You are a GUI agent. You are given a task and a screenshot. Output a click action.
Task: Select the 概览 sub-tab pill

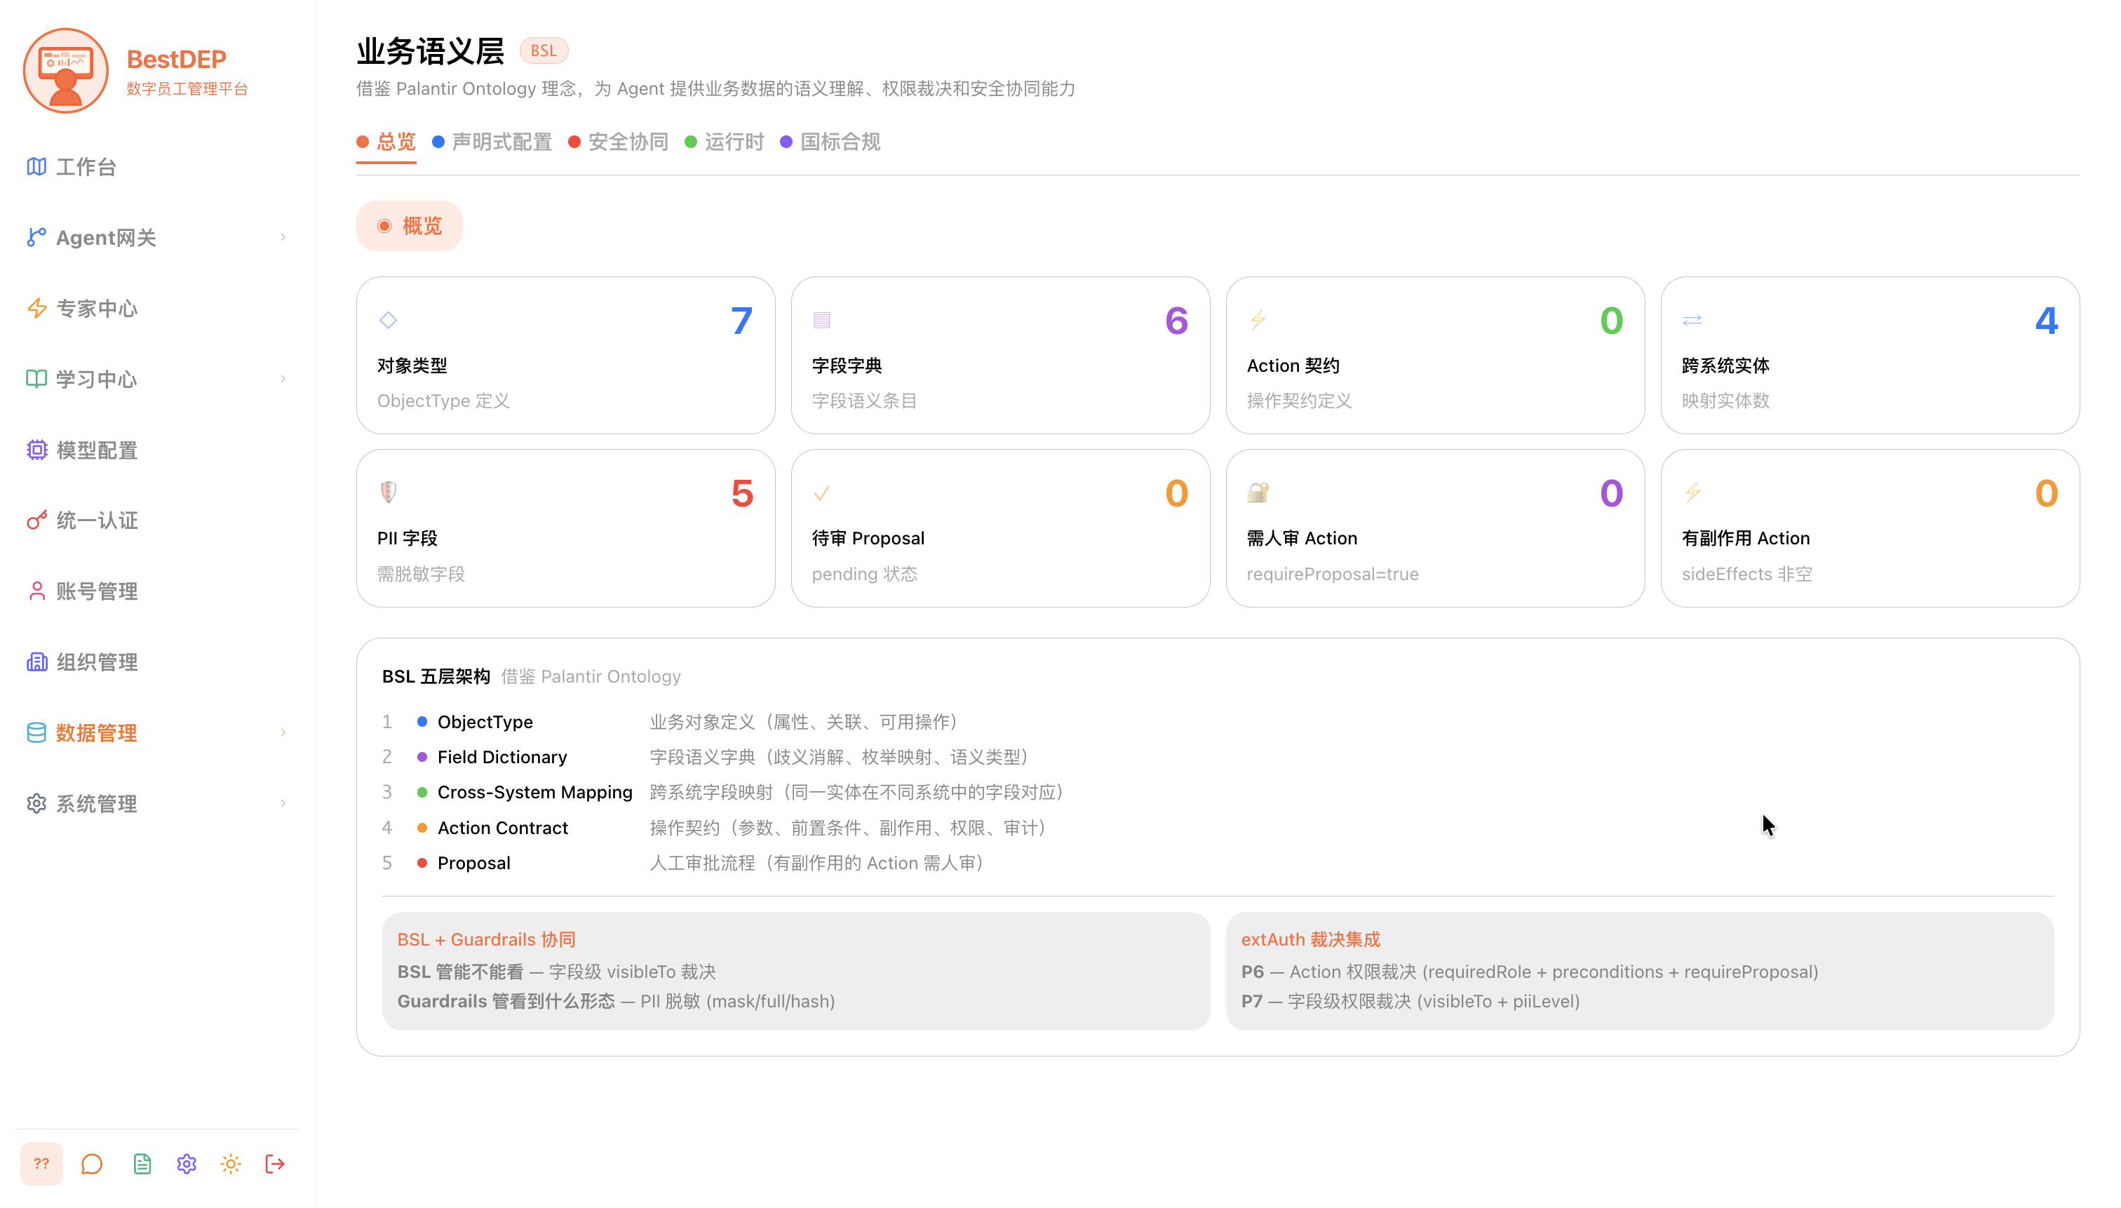click(x=409, y=226)
